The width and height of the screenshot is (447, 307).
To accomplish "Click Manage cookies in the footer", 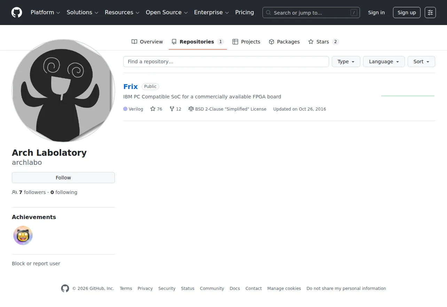I will (284, 289).
